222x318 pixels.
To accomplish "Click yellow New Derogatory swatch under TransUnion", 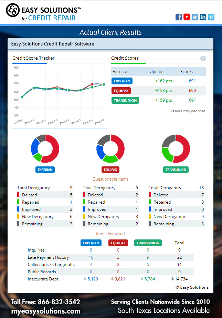I will point(150,217).
